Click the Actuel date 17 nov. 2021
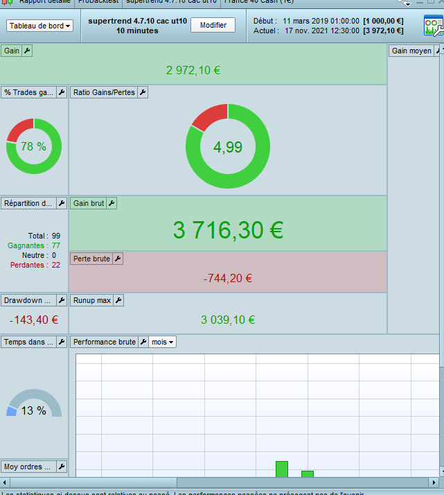444x495 pixels. coord(322,31)
